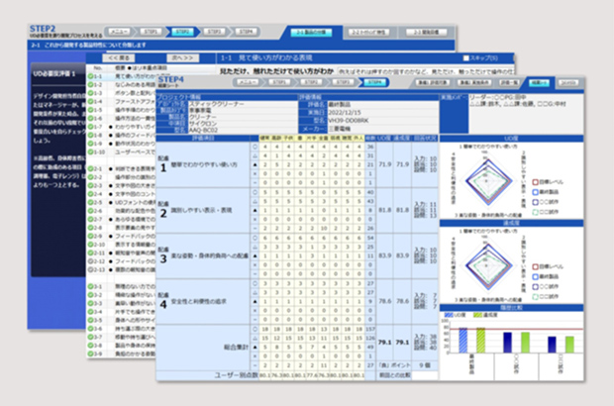This screenshot has width=614, height=406.
Task: Click the green status icon for item 3-9
Action: point(90,353)
